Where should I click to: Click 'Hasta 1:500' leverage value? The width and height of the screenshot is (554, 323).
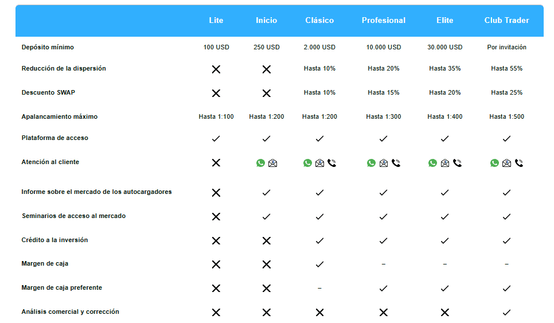506,116
